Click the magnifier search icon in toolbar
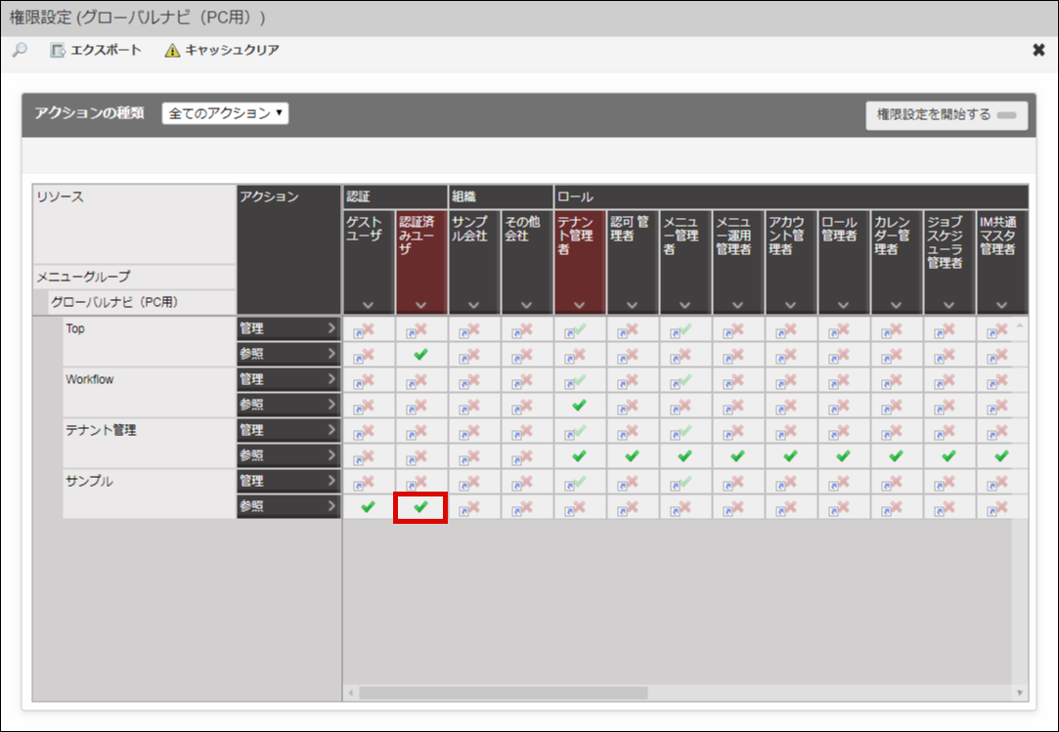1059x732 pixels. (x=20, y=51)
